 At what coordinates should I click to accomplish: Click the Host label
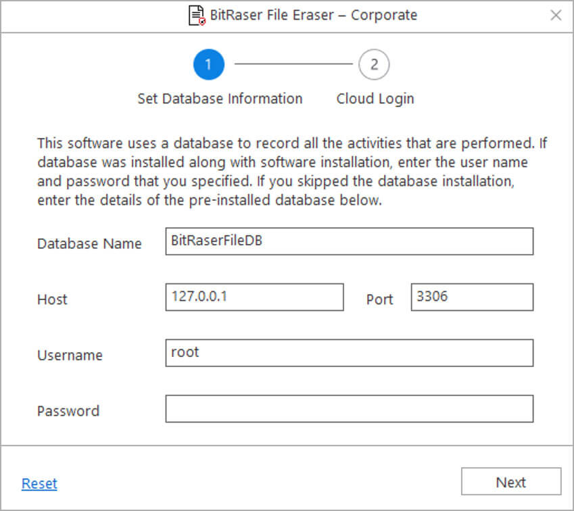pyautogui.click(x=52, y=299)
